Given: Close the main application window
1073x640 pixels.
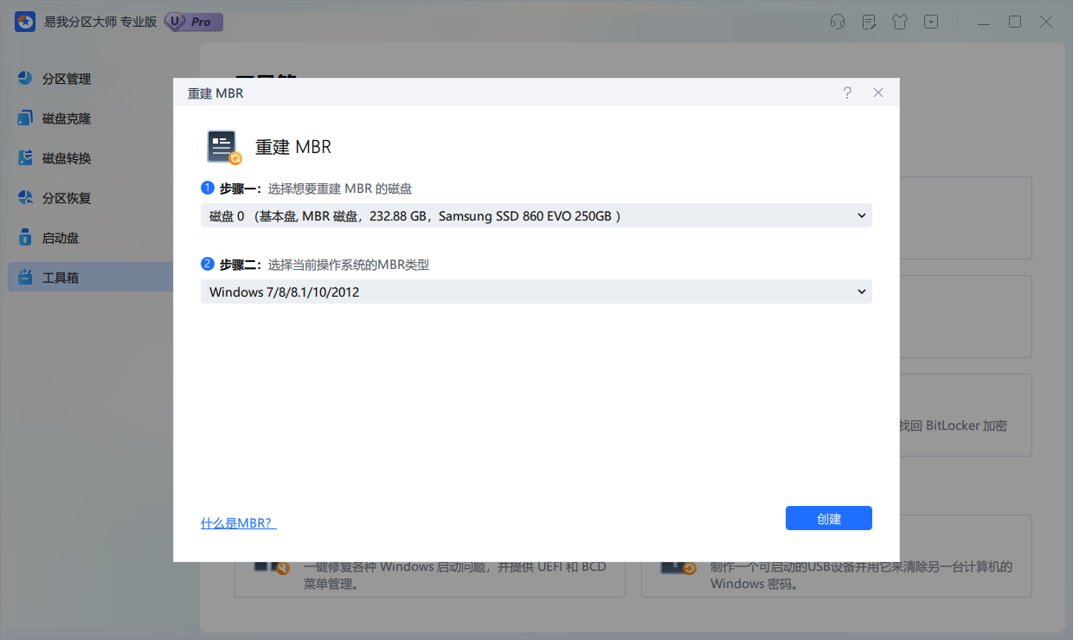Looking at the screenshot, I should tap(1046, 22).
